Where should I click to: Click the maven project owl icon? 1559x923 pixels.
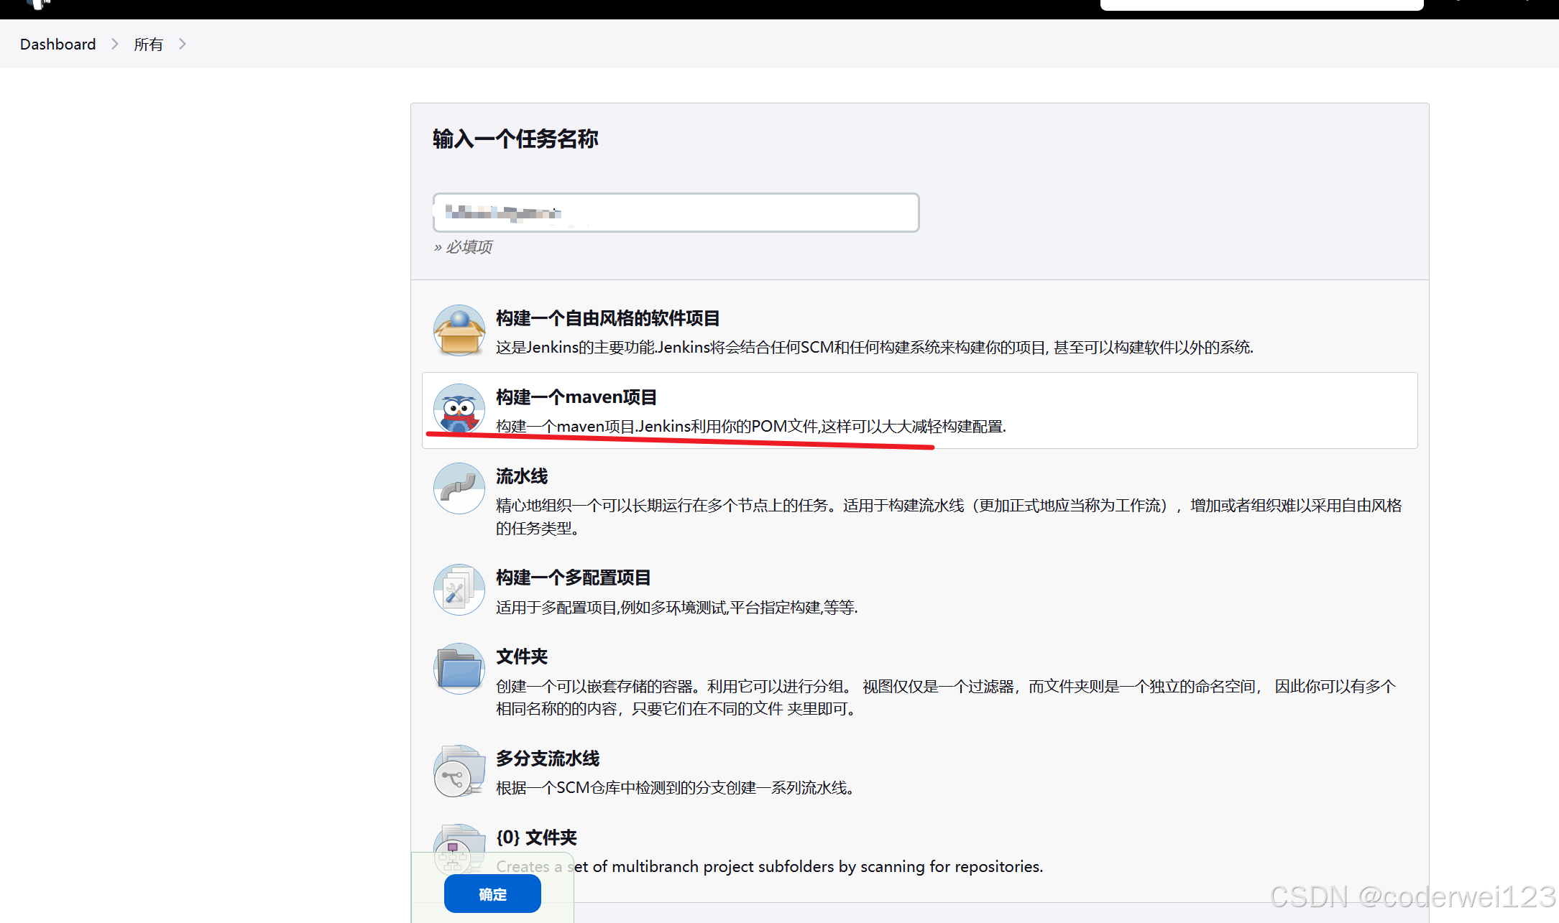click(459, 409)
